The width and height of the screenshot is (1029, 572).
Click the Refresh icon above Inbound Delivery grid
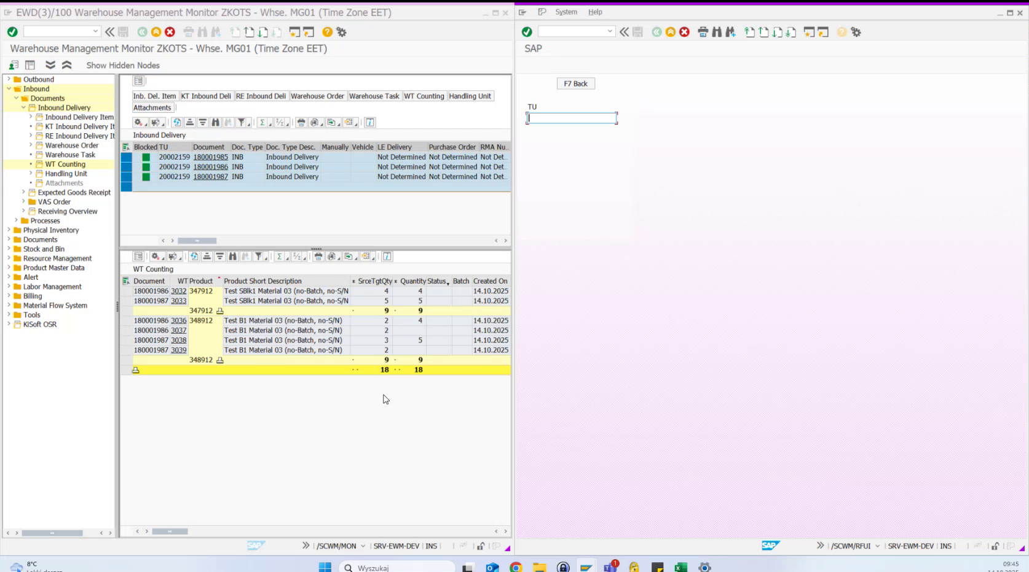(176, 122)
